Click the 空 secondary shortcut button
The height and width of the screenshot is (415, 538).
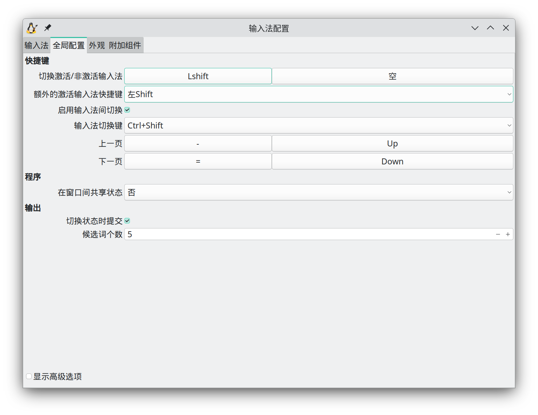[x=392, y=76]
